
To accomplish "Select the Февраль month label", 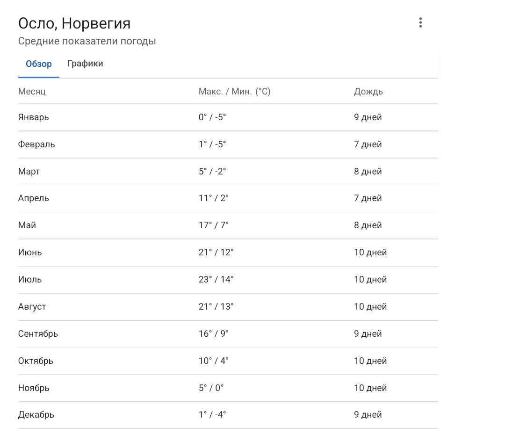I will click(36, 145).
